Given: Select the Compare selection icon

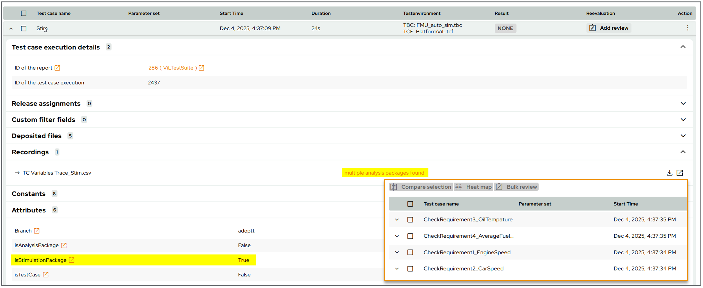Looking at the screenshot, I should [394, 187].
